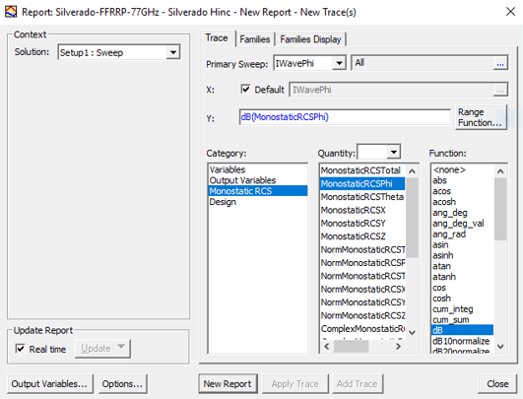Open the Options dialog

click(x=122, y=384)
